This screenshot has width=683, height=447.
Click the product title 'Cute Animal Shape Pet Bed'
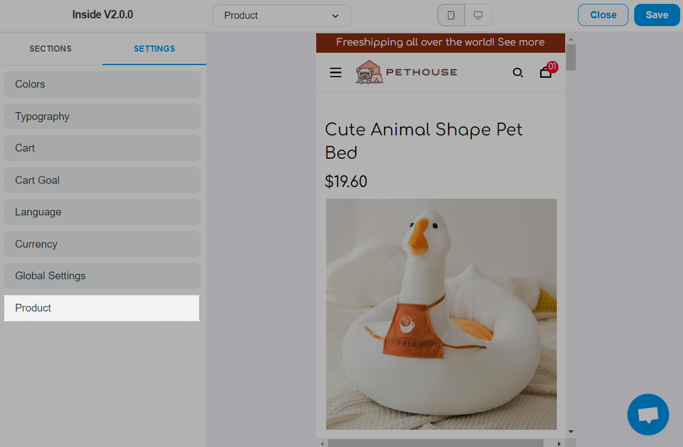tap(424, 141)
